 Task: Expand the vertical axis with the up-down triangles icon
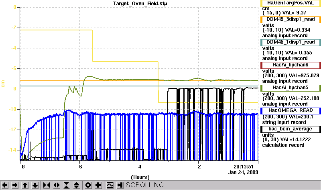(77, 185)
